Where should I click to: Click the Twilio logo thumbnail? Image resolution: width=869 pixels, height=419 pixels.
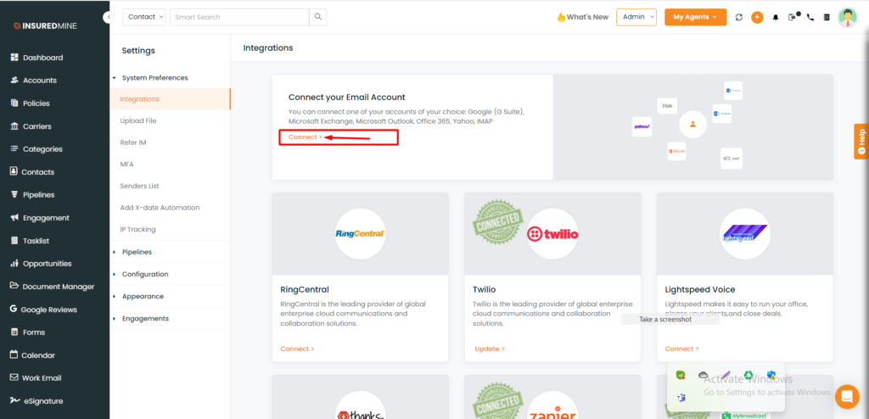[552, 233]
